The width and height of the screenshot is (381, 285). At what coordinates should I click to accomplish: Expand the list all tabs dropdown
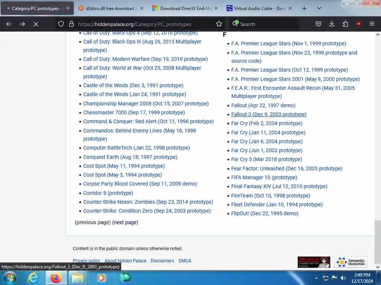[319, 9]
